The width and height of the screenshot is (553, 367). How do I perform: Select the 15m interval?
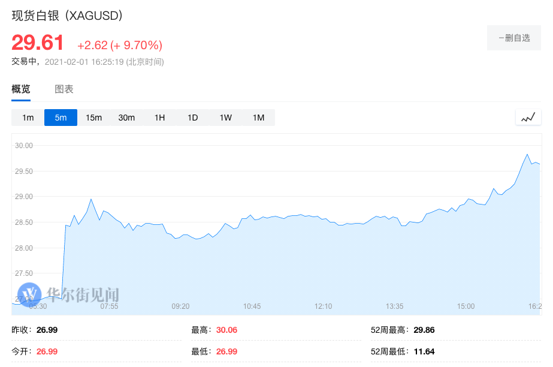(94, 118)
